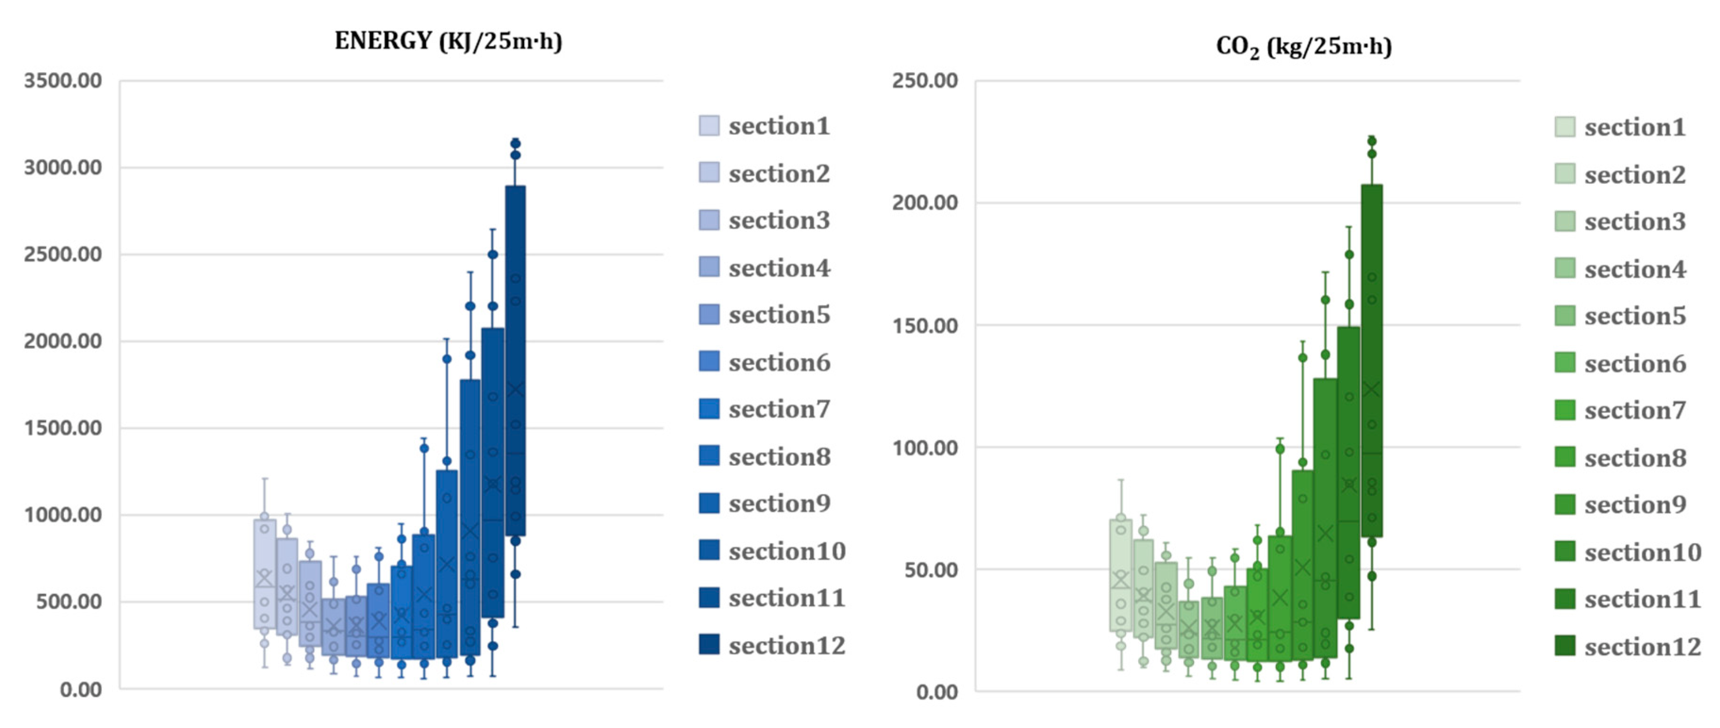1720x728 pixels.
Task: Click the lightest blue box in ENERGY chart
Action: pyautogui.click(x=265, y=574)
